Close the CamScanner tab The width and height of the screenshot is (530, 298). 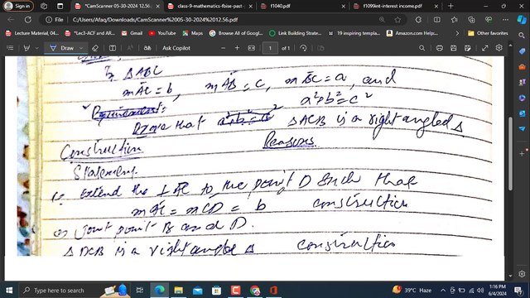(x=157, y=6)
